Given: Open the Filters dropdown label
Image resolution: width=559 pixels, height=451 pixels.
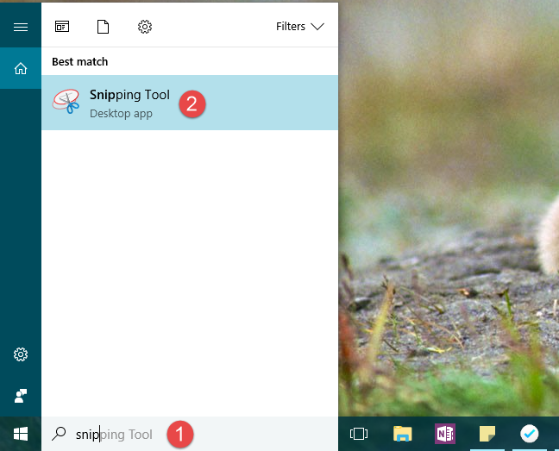Looking at the screenshot, I should point(291,27).
